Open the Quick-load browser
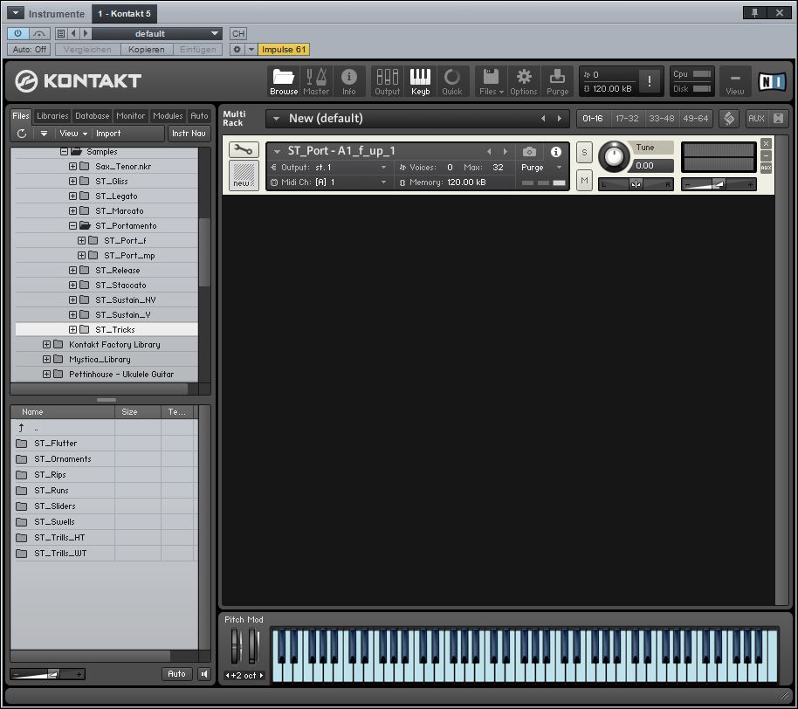The image size is (798, 709). click(452, 81)
